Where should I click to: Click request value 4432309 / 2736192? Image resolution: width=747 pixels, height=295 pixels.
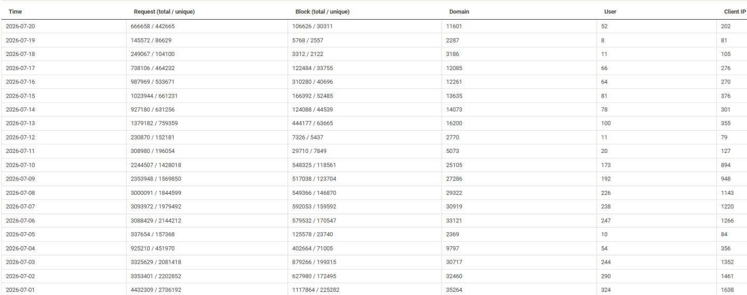156,290
